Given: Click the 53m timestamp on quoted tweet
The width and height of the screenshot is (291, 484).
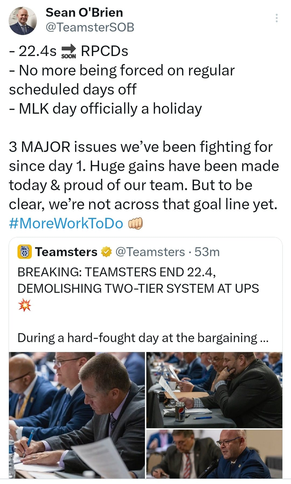Looking at the screenshot, I should 207,252.
